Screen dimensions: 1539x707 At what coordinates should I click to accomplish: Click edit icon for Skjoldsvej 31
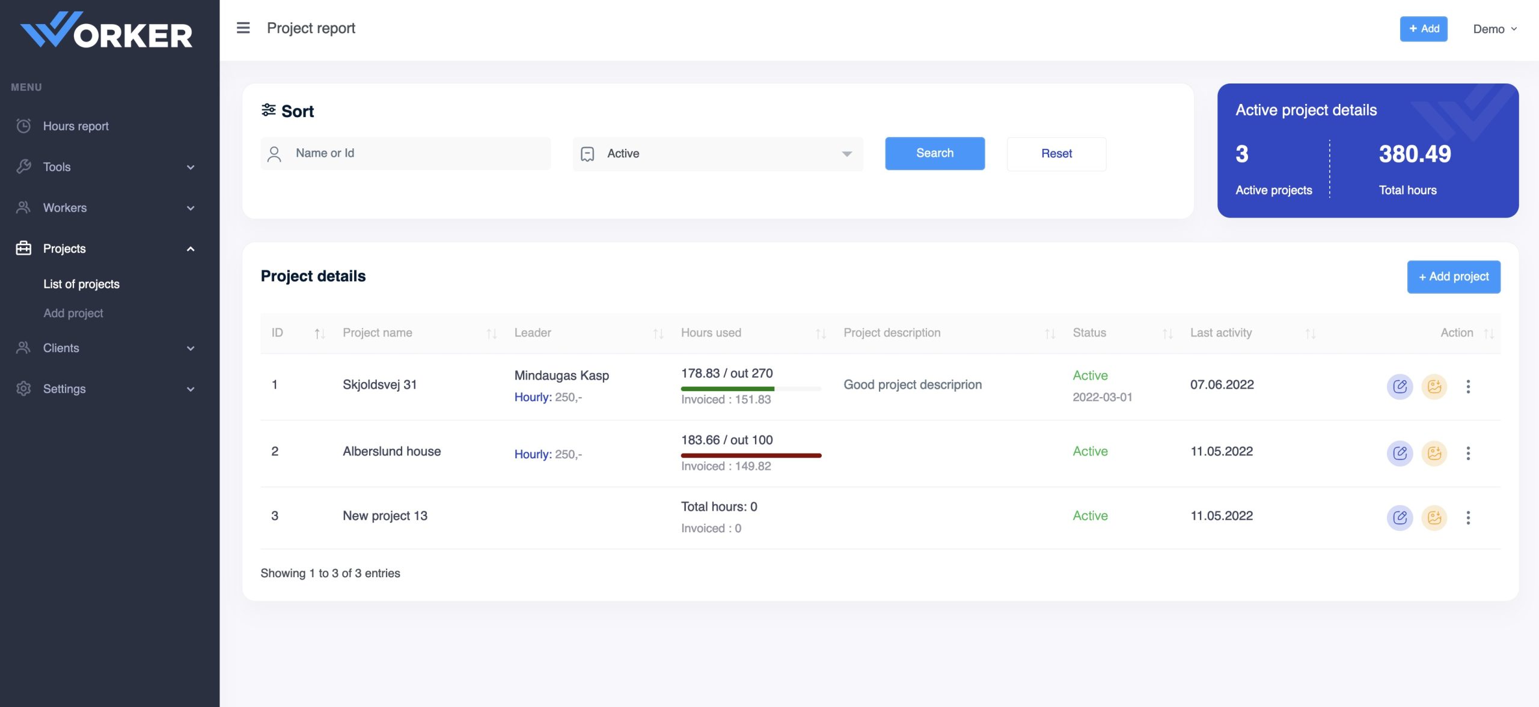[1399, 386]
